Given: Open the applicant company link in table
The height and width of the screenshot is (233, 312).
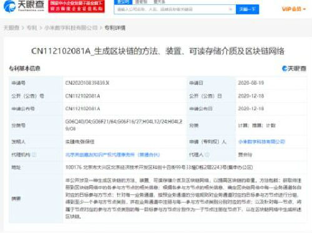Looking at the screenshot, I should click(x=261, y=141).
